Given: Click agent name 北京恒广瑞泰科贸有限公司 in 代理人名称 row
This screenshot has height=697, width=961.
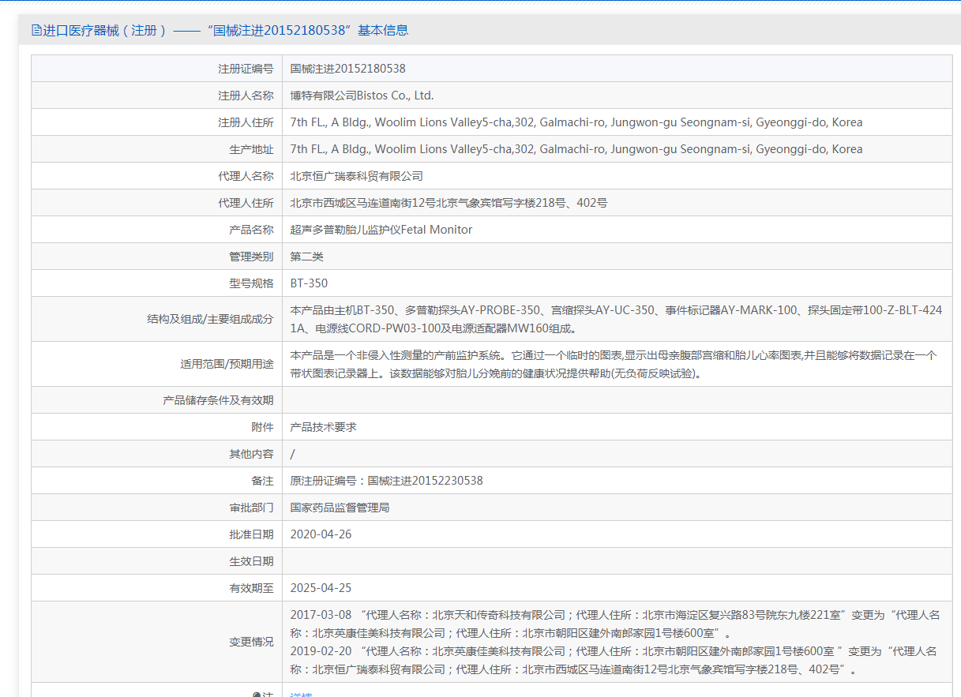Looking at the screenshot, I should (356, 176).
